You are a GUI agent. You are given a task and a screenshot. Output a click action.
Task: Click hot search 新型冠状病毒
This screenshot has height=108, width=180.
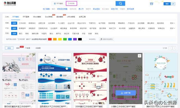62,9
